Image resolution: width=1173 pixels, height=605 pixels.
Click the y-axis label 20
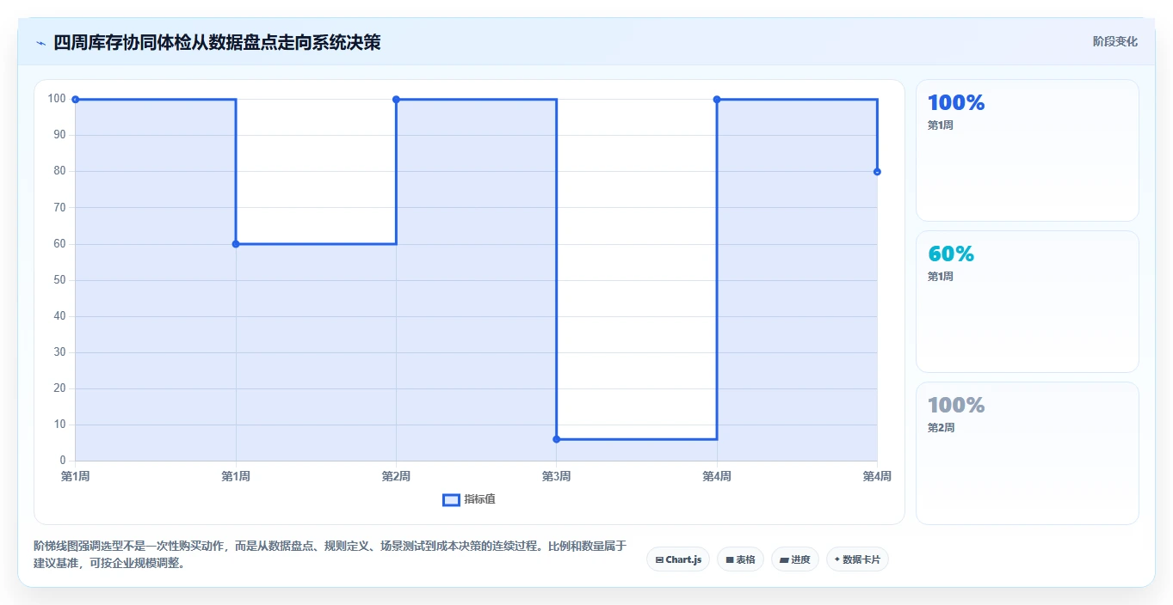point(59,388)
